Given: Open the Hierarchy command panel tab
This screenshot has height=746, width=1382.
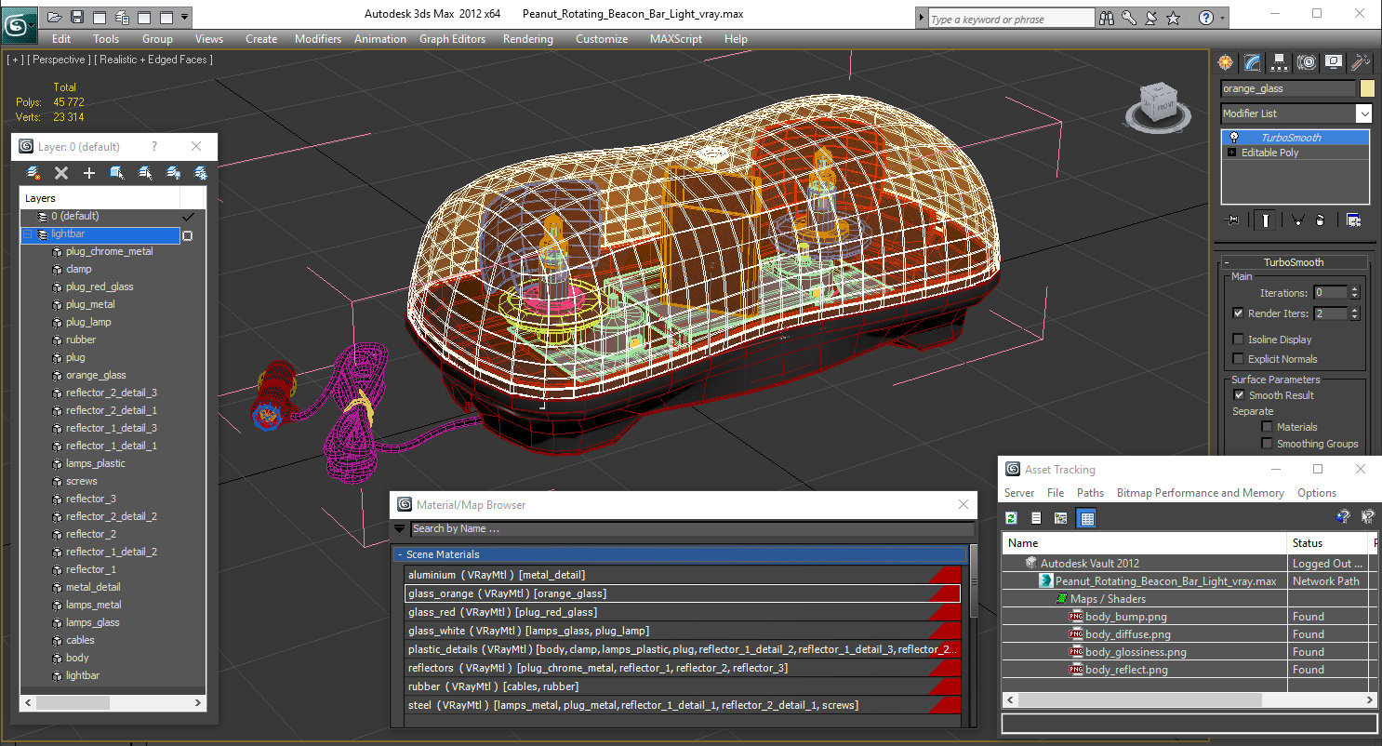Looking at the screenshot, I should click(x=1280, y=62).
